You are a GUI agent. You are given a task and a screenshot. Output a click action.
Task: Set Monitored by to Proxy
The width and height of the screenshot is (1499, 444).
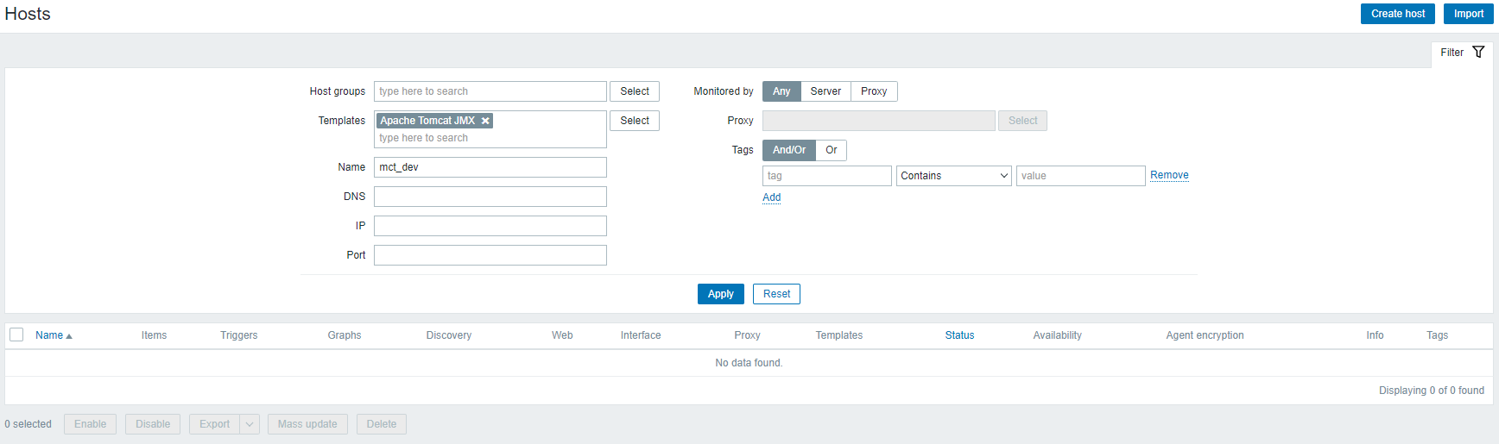(874, 91)
